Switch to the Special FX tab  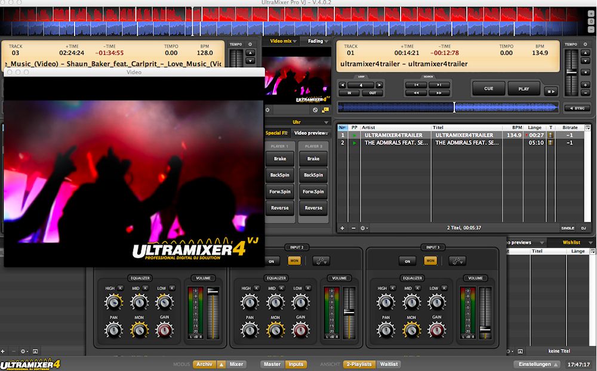[277, 133]
